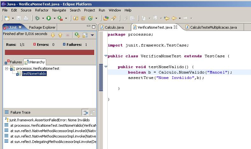251x149 pixels.
Task: Open the Edit menu
Action: pos(14,10)
